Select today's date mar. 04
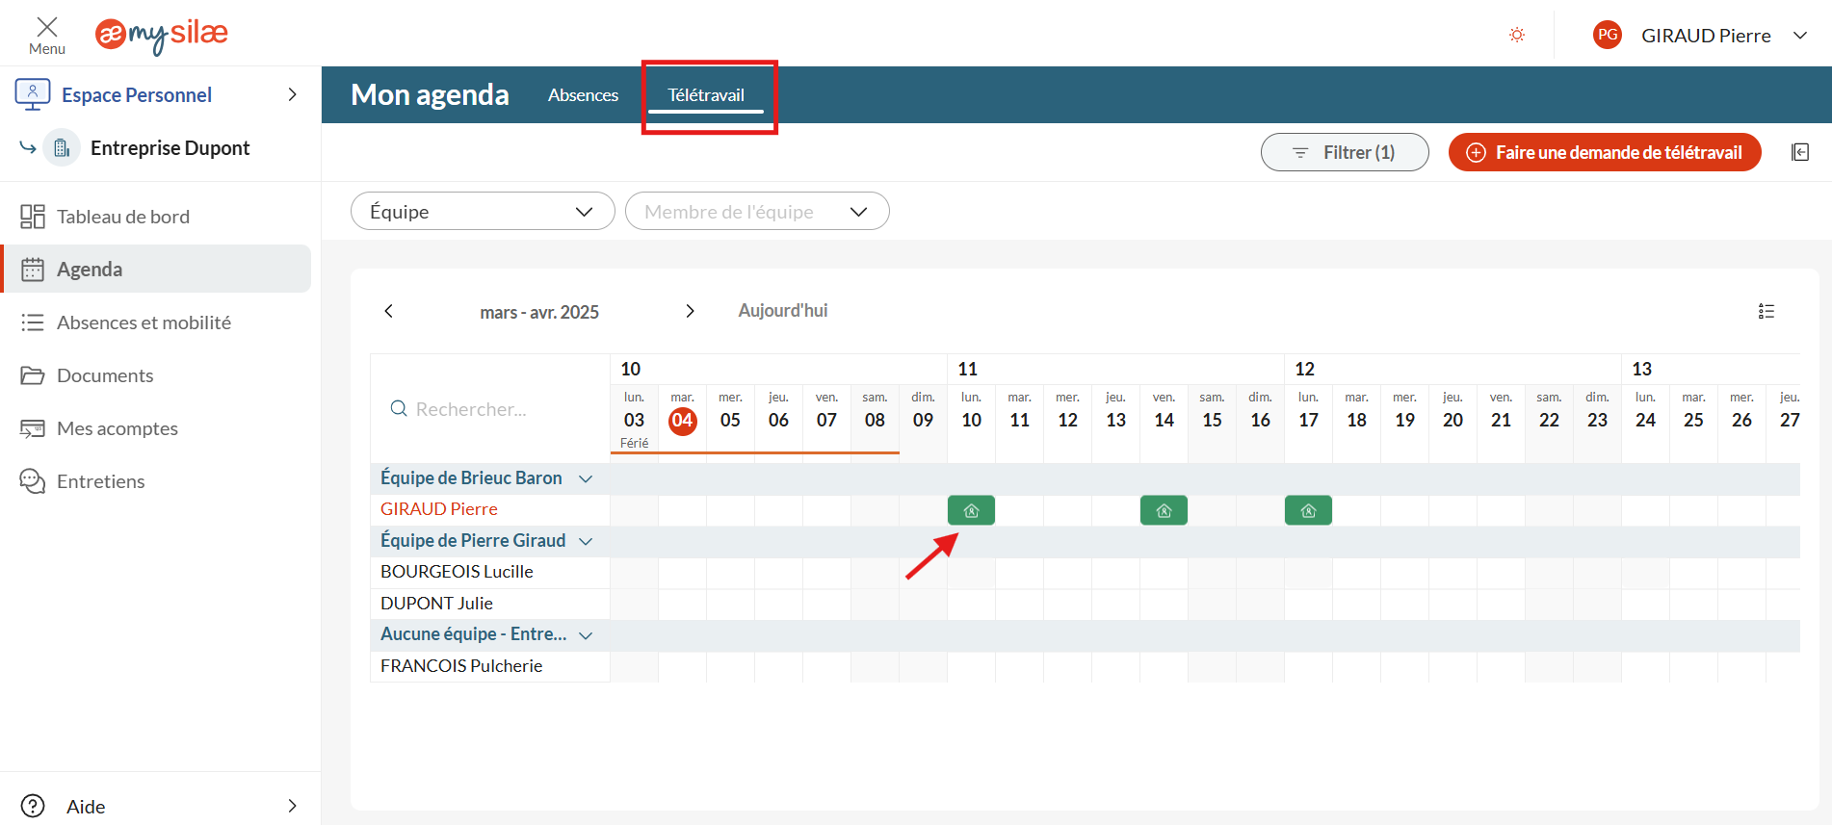1832x825 pixels. (682, 421)
